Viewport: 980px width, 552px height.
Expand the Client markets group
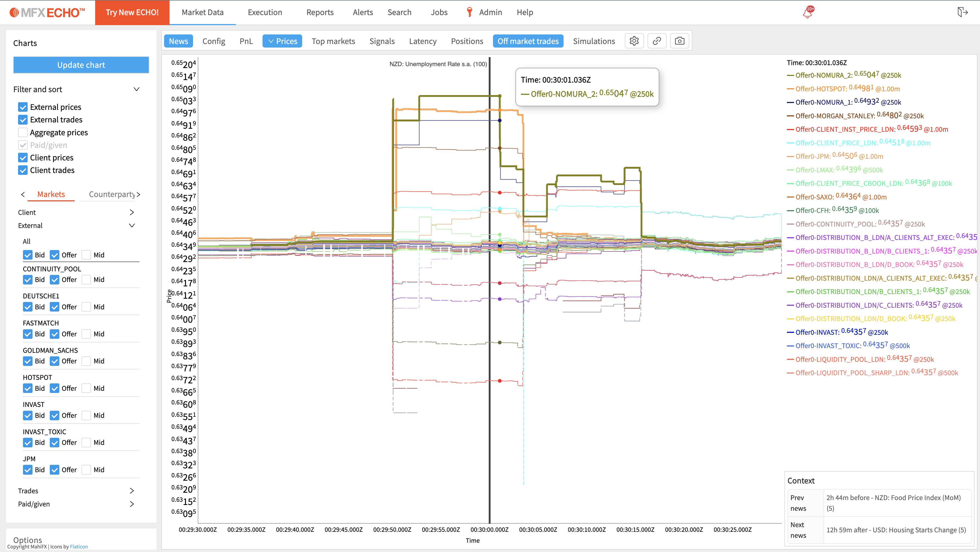point(132,213)
